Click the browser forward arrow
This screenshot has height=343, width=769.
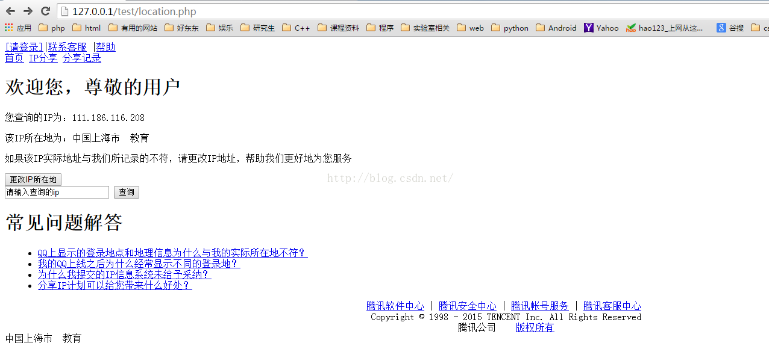tap(28, 11)
